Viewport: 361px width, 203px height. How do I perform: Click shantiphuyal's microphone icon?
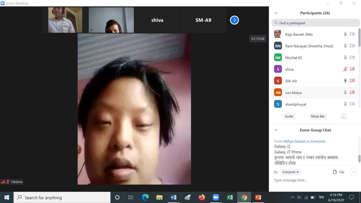click(345, 104)
